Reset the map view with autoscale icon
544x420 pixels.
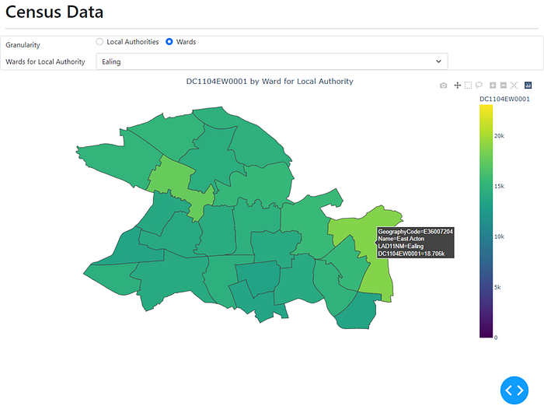pyautogui.click(x=514, y=86)
